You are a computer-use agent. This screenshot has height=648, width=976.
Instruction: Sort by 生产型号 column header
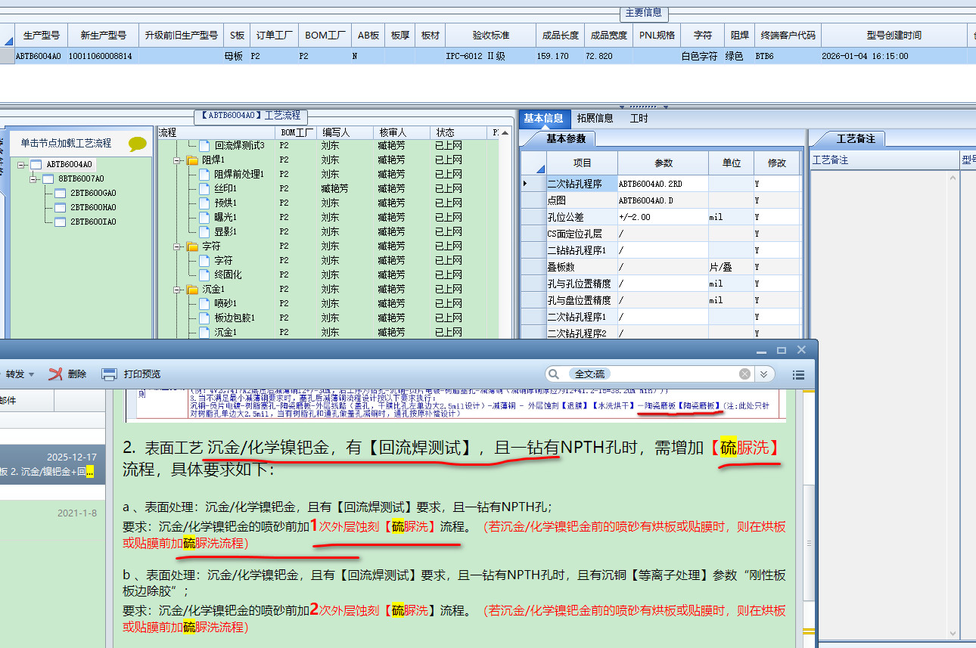(x=42, y=36)
